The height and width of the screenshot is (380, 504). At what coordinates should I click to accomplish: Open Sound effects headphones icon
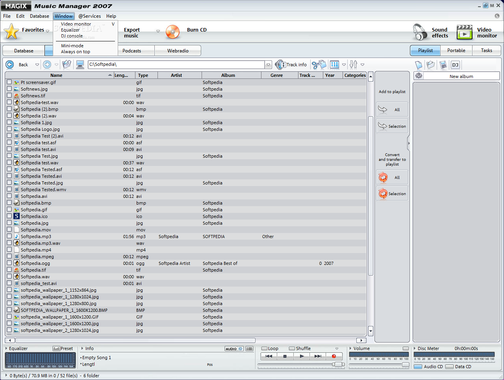420,32
